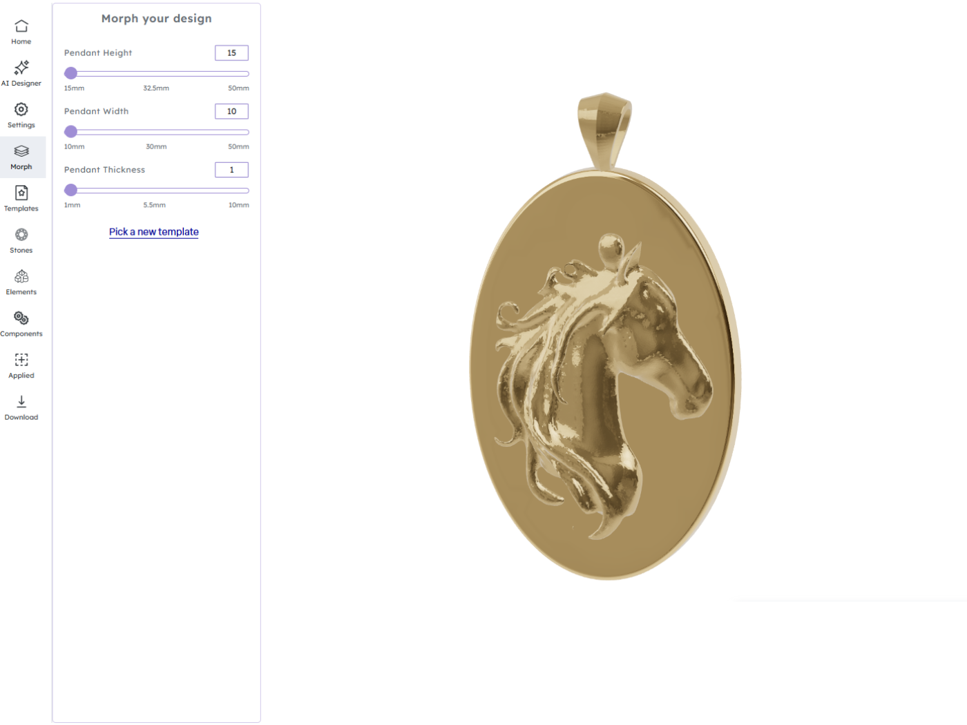Open the Templates icon

pos(21,193)
